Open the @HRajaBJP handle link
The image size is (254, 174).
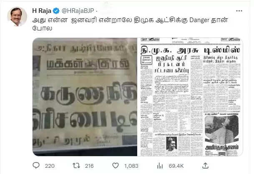coord(78,11)
